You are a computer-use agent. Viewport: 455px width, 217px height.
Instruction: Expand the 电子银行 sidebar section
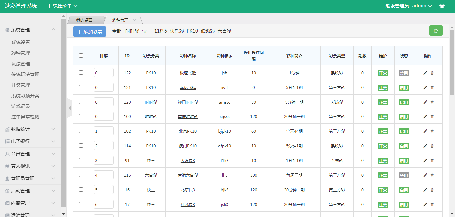pos(30,141)
